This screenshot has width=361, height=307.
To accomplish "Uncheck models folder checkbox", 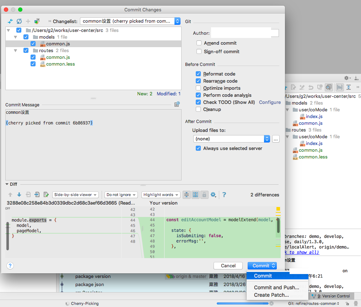I will pyautogui.click(x=26, y=37).
